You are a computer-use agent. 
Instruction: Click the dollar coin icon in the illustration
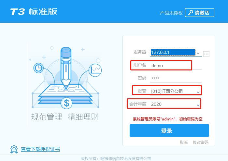click(x=66, y=103)
